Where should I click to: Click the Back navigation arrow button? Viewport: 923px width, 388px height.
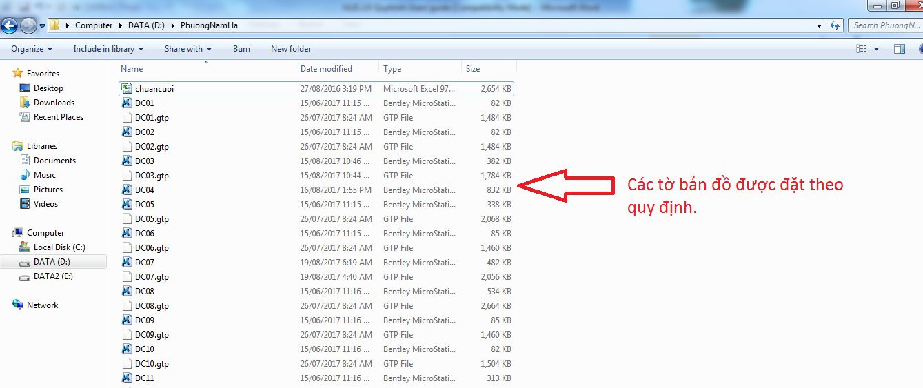point(10,26)
